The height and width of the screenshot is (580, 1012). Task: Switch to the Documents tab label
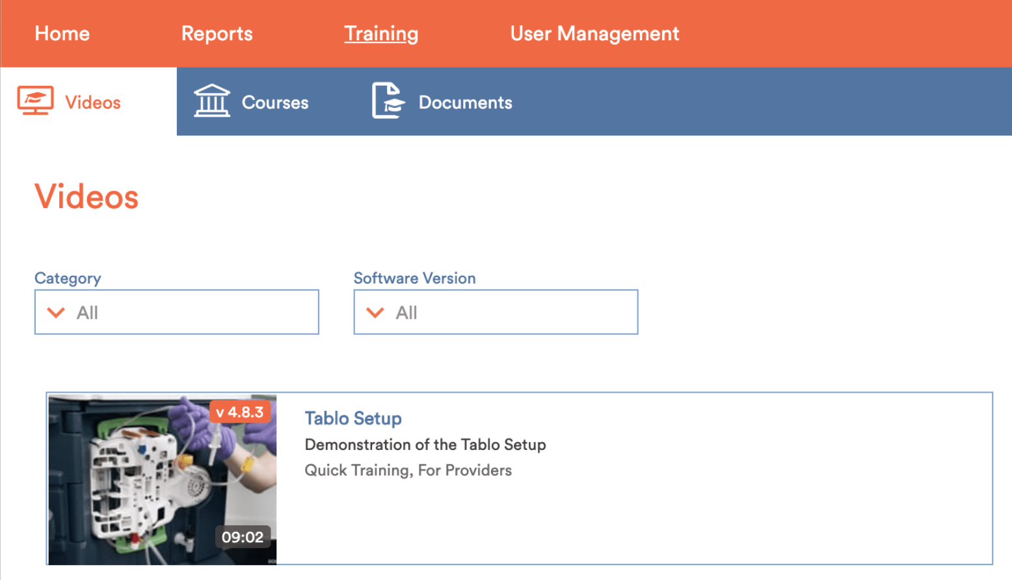pos(466,103)
